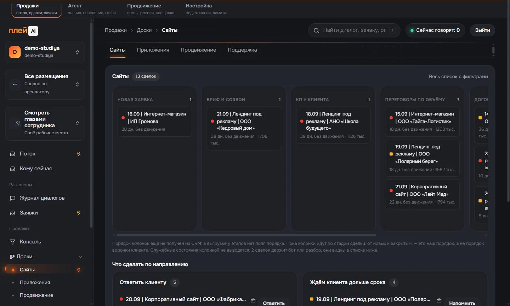This screenshot has width=510, height=306.
Task: Open sidebar Приложения board item
Action: pos(35,283)
